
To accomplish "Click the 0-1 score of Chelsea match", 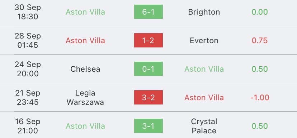I will tap(148, 69).
